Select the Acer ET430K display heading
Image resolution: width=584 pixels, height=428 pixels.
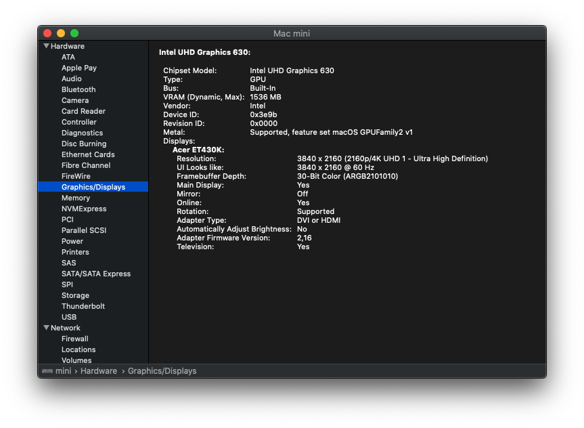tap(198, 150)
